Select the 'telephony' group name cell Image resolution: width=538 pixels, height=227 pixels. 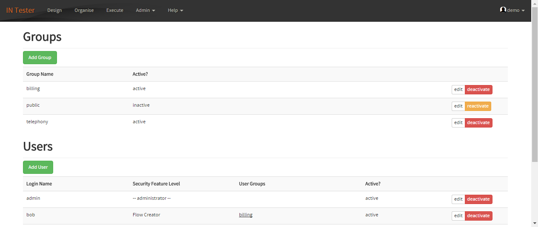click(x=37, y=122)
